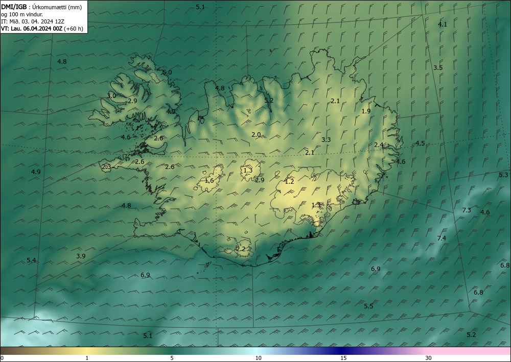Click the 'IT: Mið. 03. 04. 2024 12Z' line
Viewport: 511px width, 362px height.
[33, 21]
